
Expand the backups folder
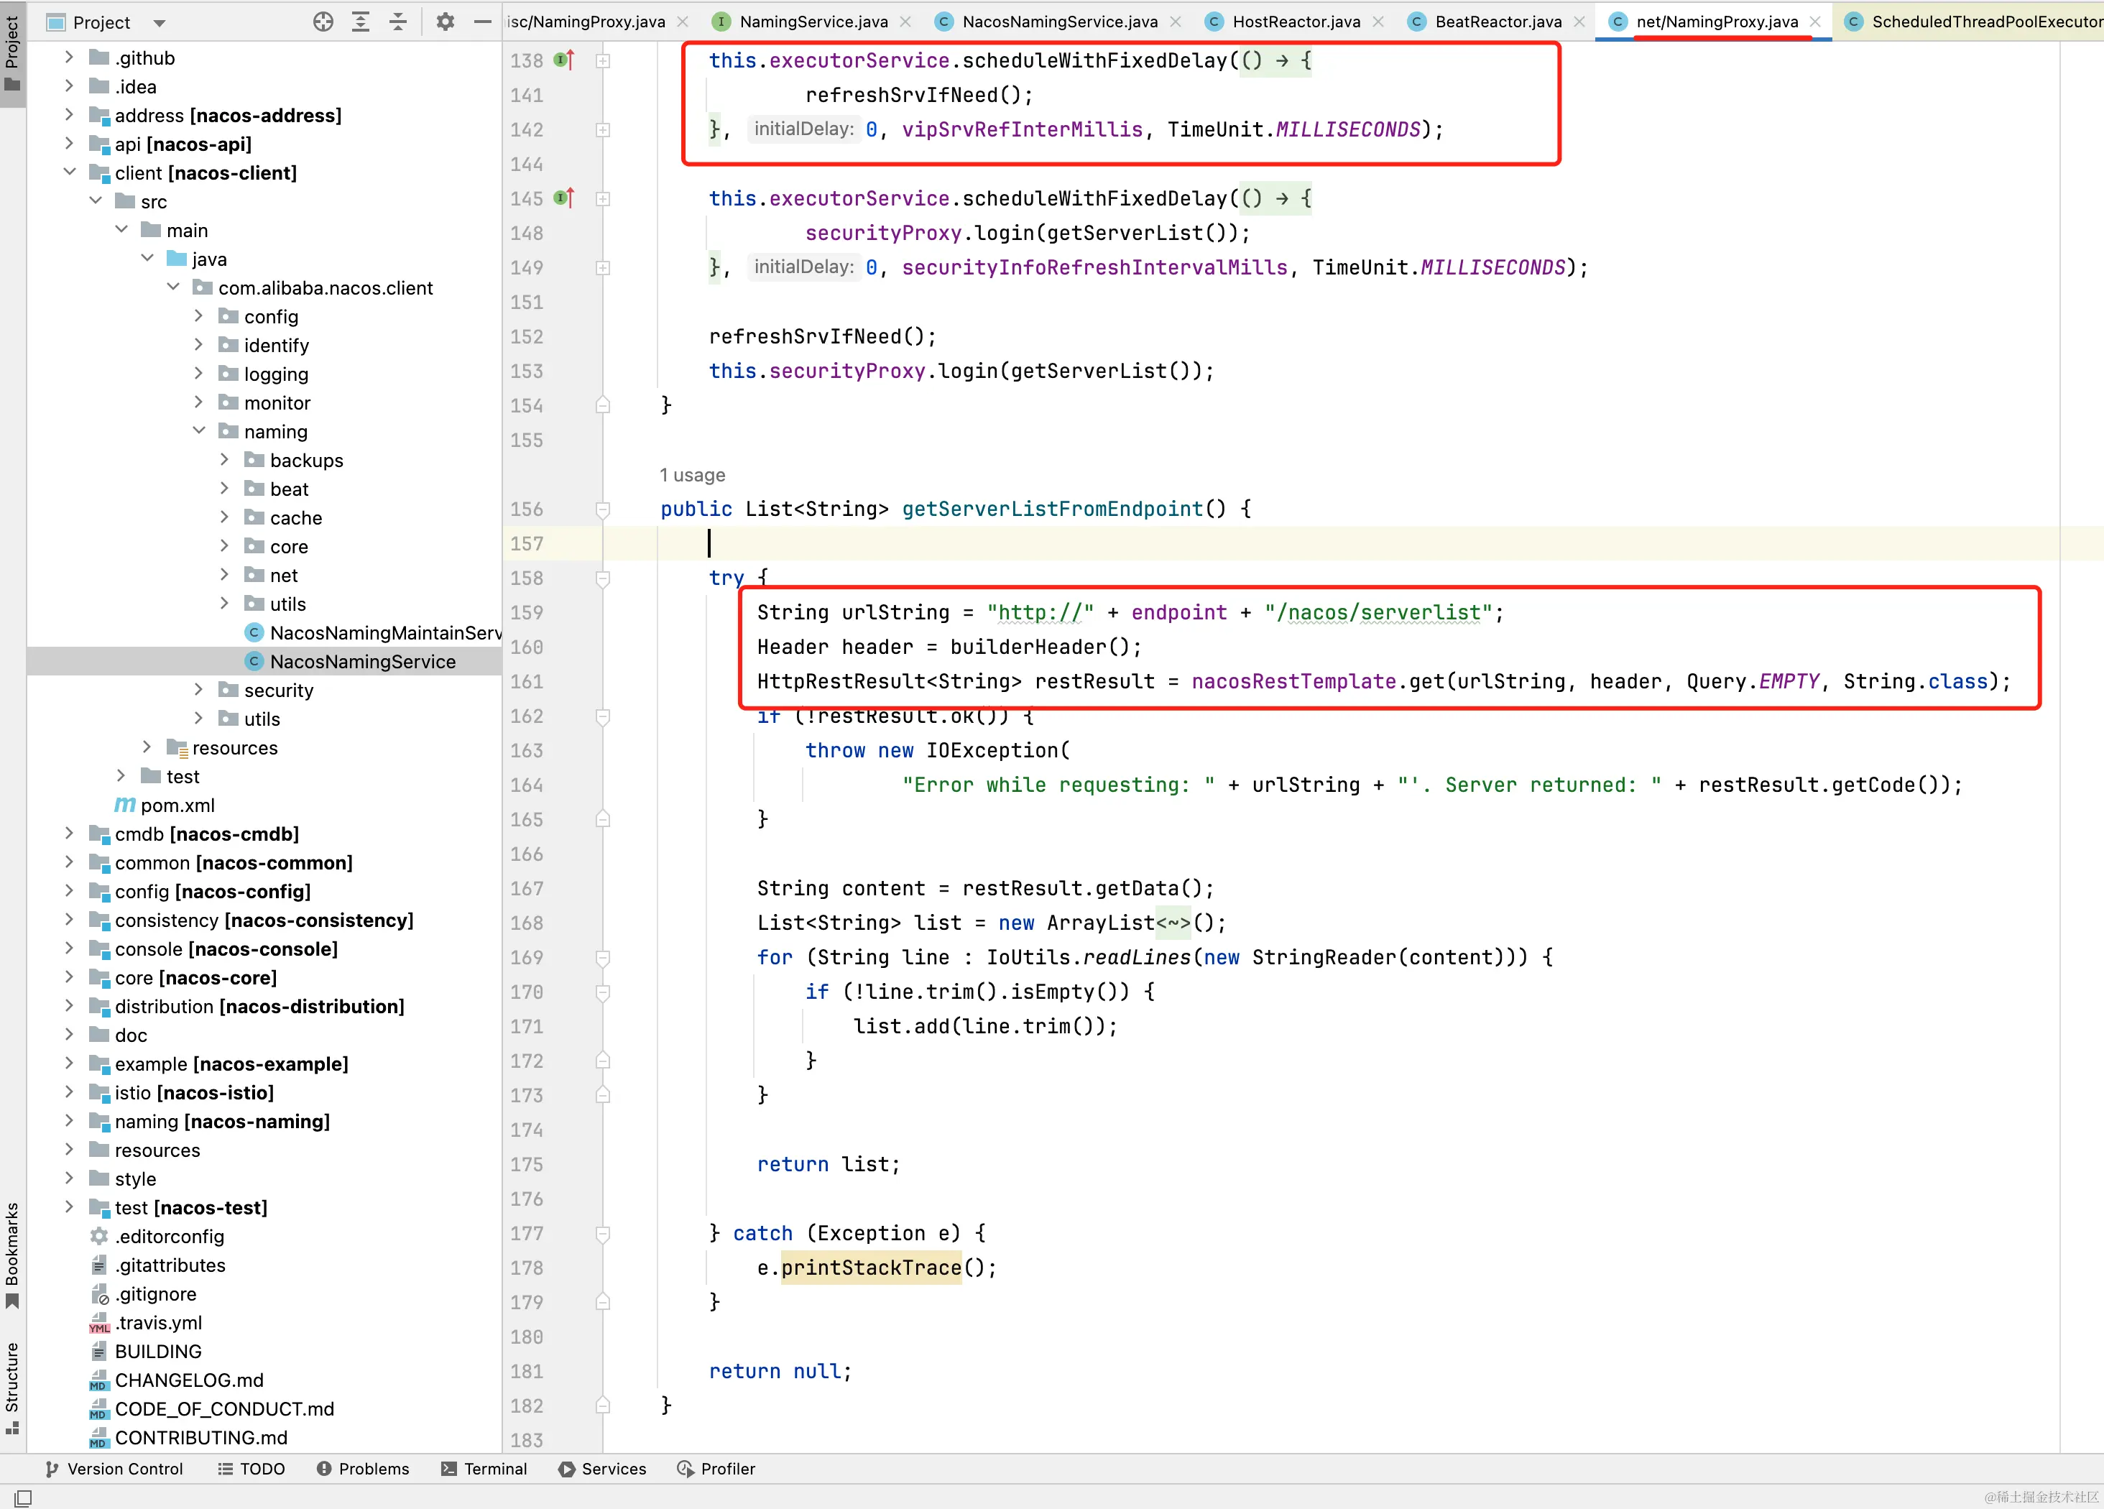click(224, 460)
